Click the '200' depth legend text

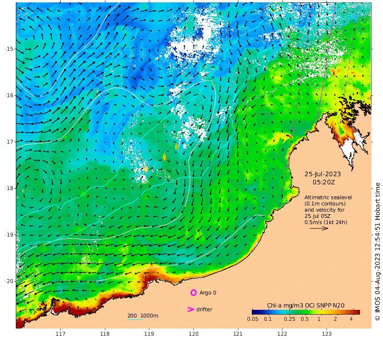132,316
